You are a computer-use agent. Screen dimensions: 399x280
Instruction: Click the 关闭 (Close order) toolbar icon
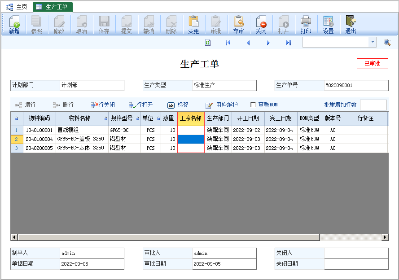tap(261, 24)
